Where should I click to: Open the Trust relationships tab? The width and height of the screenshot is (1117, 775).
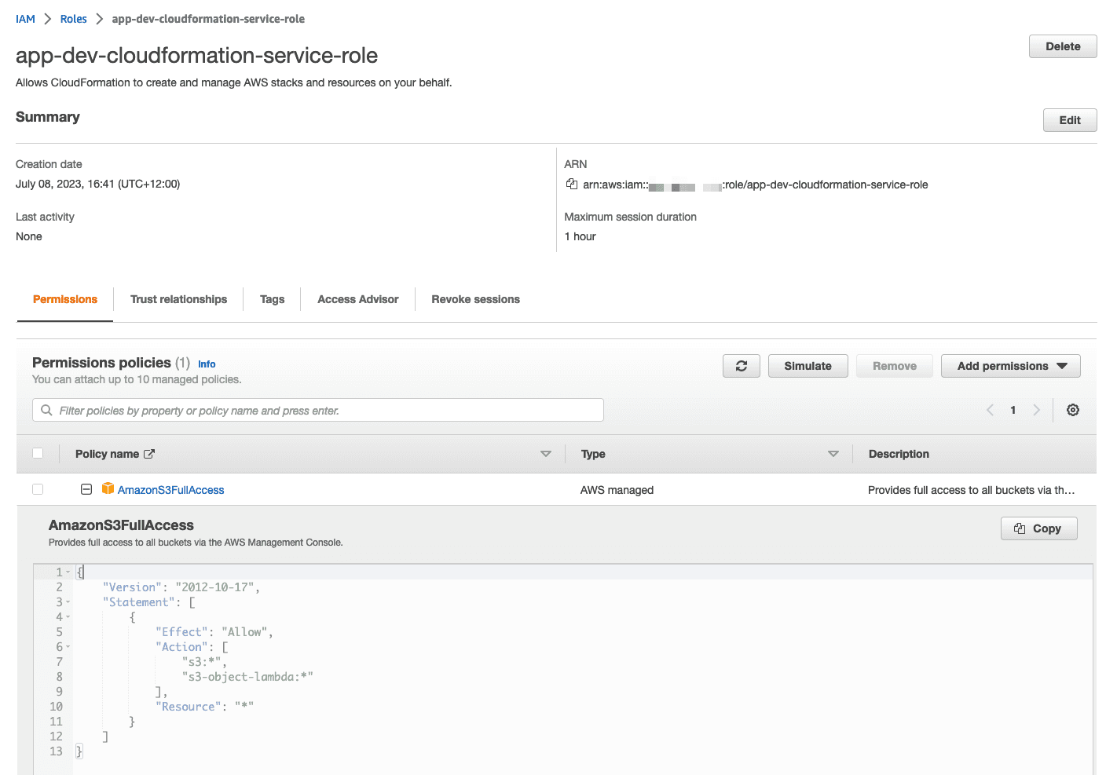(178, 299)
